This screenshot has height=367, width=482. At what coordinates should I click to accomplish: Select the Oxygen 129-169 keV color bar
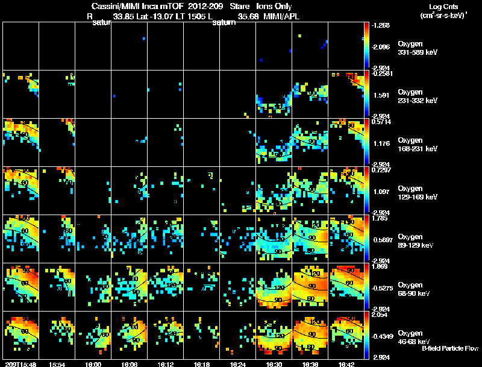[x=366, y=190]
